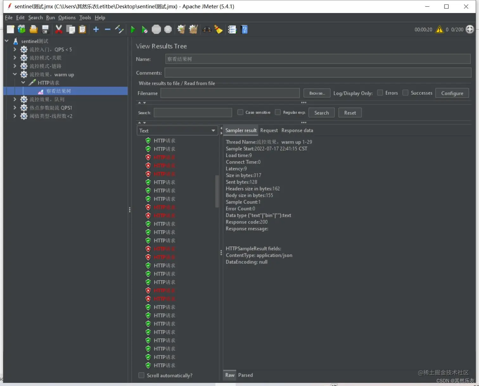Viewport: 479px width, 386px height.
Task: Click the Search button in results panel
Action: 322,113
